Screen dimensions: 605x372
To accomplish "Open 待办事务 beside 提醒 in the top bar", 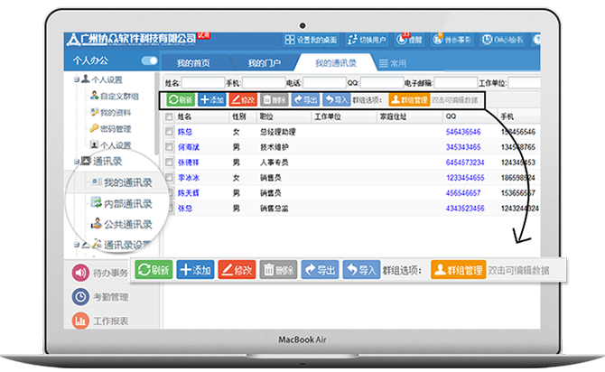I will (x=451, y=40).
